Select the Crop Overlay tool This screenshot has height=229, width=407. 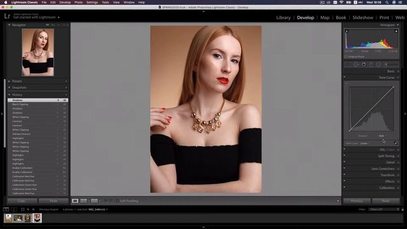point(348,64)
